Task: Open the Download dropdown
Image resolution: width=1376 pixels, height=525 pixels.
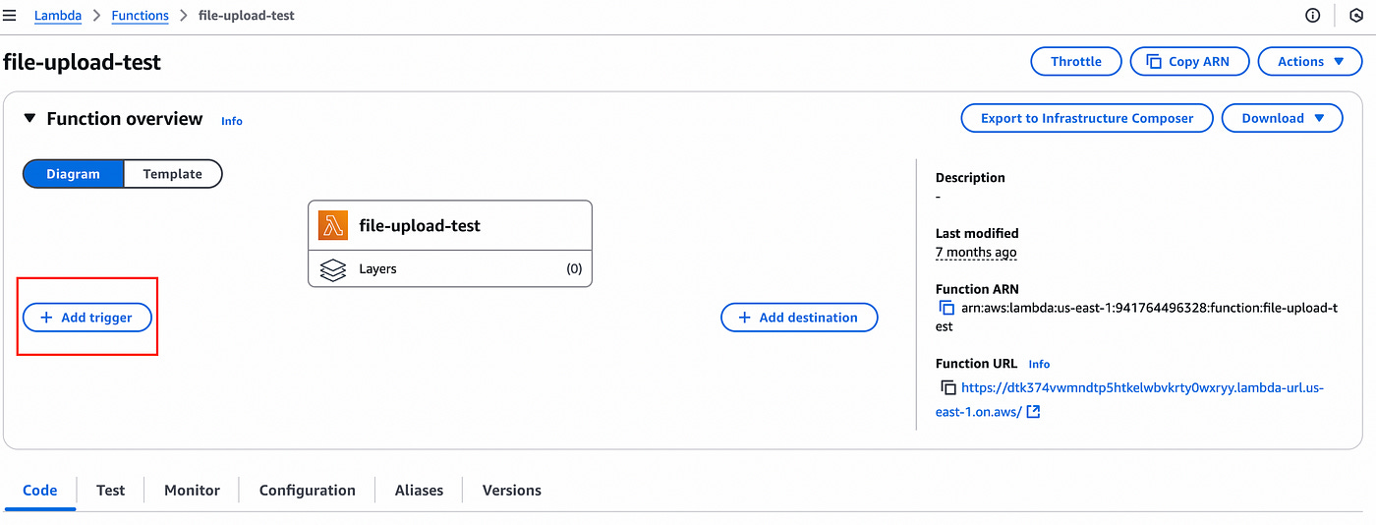Action: pyautogui.click(x=1282, y=118)
